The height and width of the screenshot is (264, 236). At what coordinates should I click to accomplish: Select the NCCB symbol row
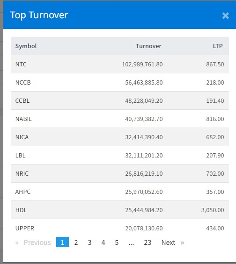pyautogui.click(x=120, y=82)
